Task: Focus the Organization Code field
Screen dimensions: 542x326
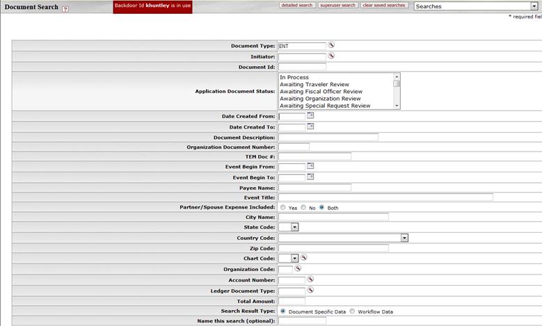Action: (285, 270)
